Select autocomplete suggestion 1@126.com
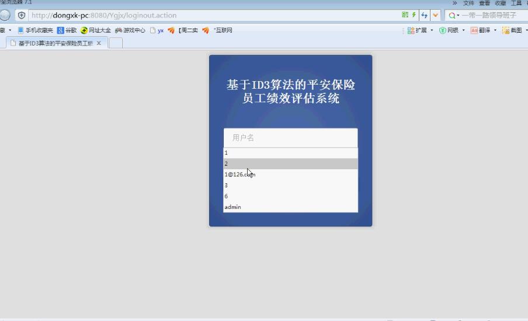 (291, 175)
